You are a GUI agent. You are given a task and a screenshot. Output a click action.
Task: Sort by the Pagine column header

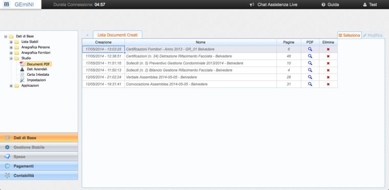[x=289, y=42]
